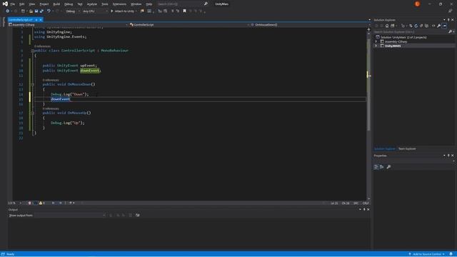Click the Save file icon
Image resolution: width=457 pixels, height=257 pixels.
point(36,11)
